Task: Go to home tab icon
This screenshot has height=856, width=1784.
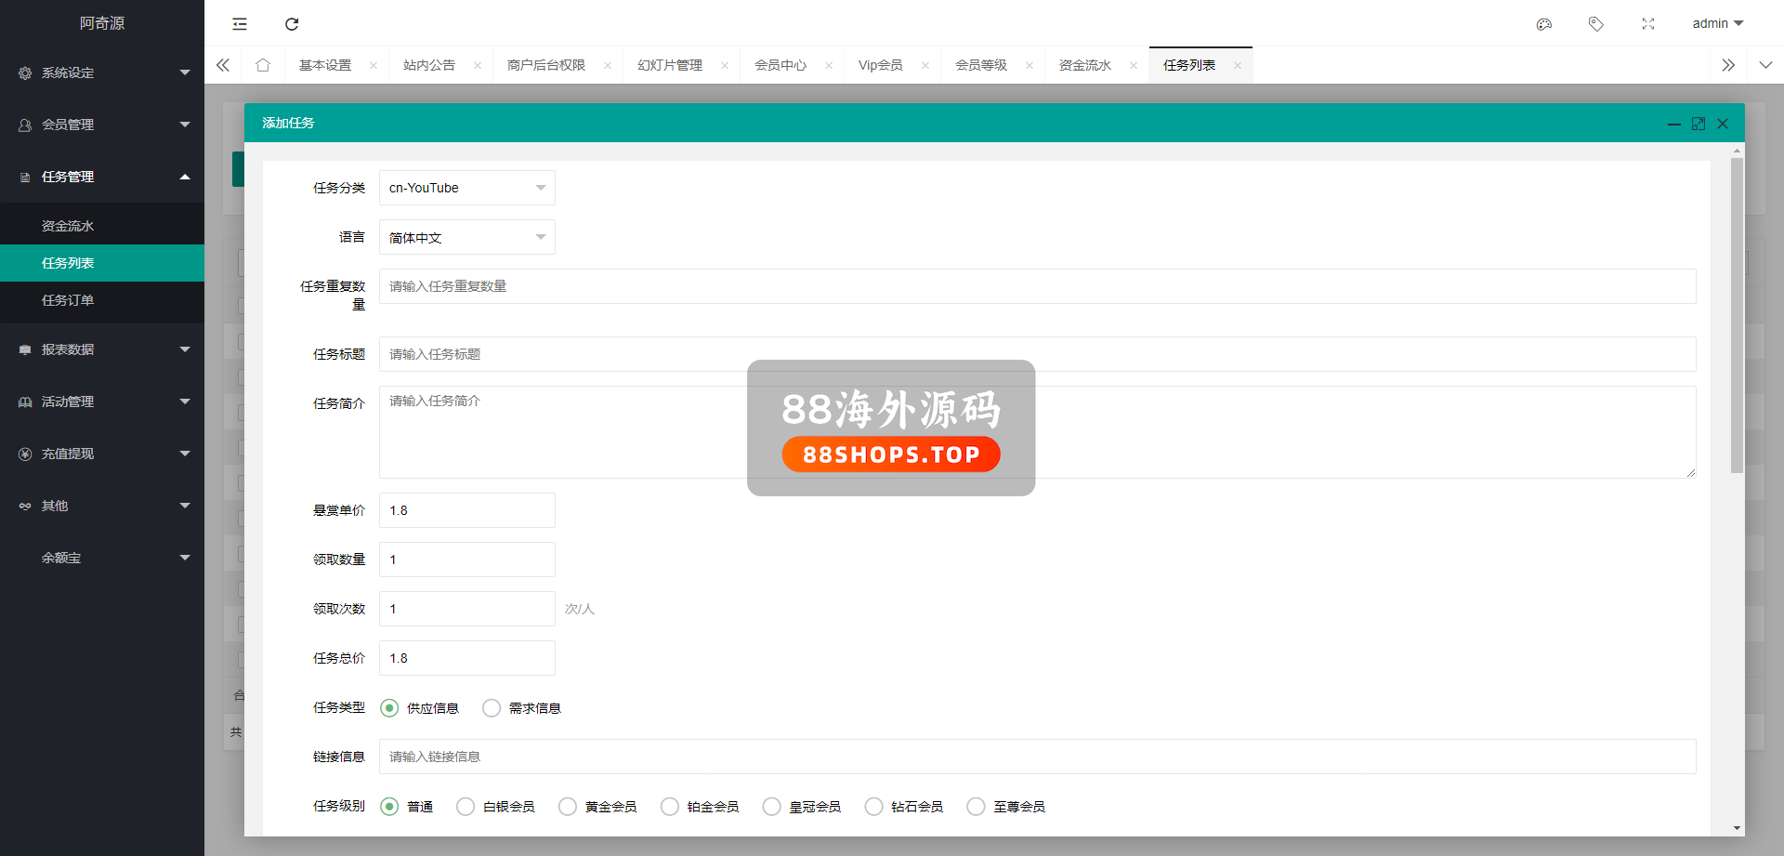Action: click(263, 65)
